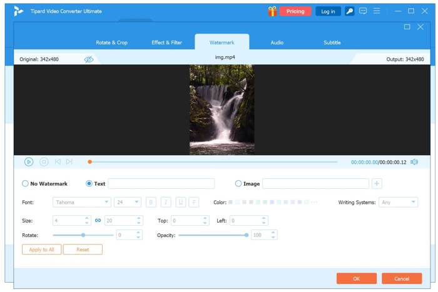This screenshot has width=438, height=292.
Task: Open the font size 24 dropdown
Action: click(127, 202)
